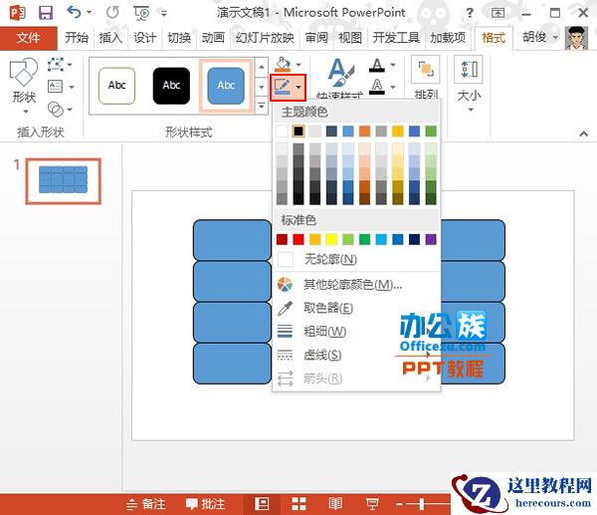Open 其他轮廓颜色(M) more colors
This screenshot has width=597, height=515.
click(x=356, y=284)
